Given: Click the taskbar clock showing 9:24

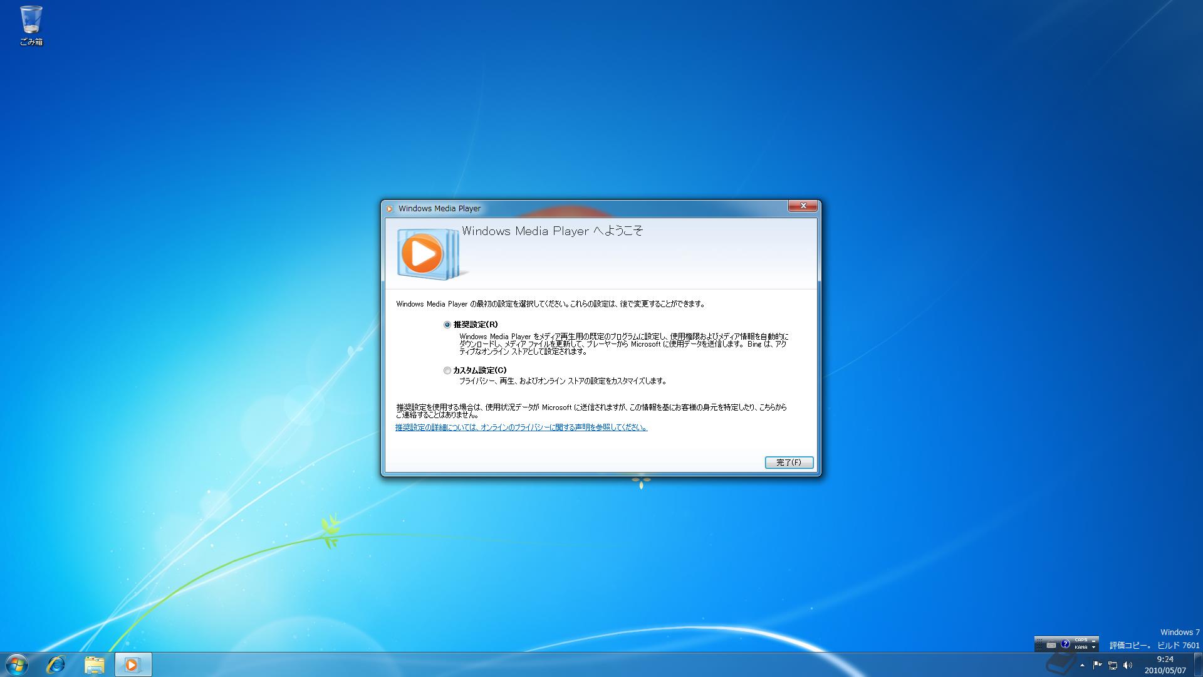Looking at the screenshot, I should coord(1165,664).
